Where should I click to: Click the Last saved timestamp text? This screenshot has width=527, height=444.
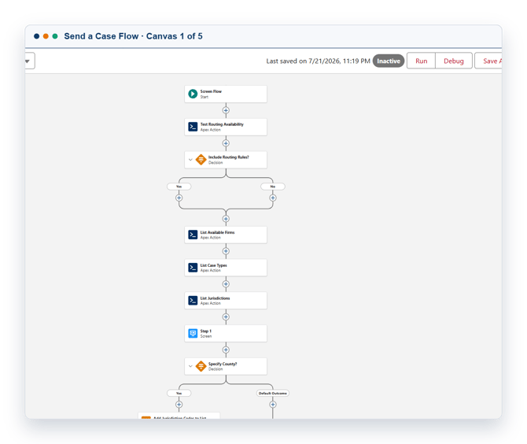[318, 61]
